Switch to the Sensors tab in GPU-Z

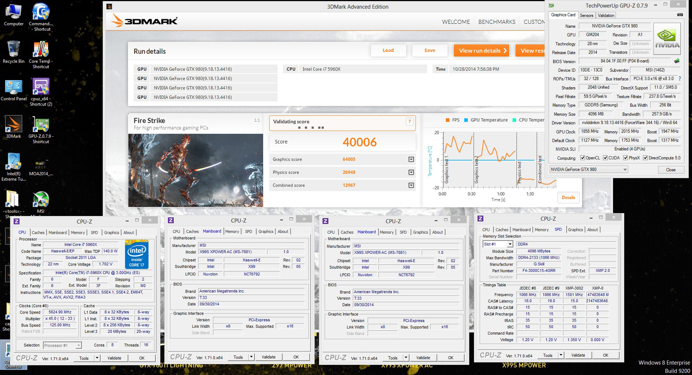click(x=586, y=15)
